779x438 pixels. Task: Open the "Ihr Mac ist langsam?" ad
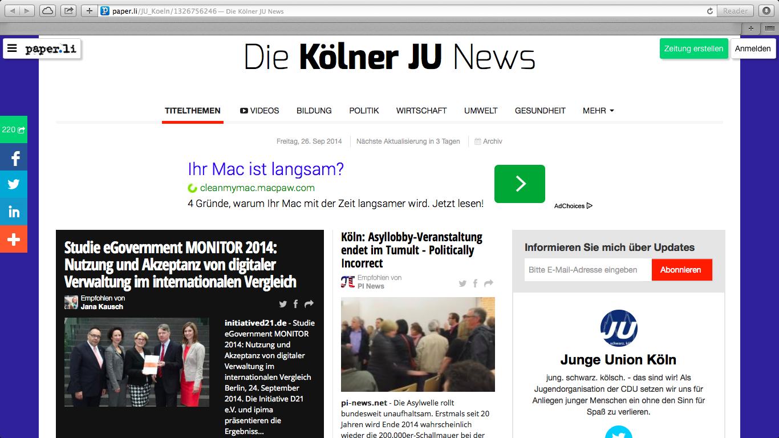click(x=266, y=169)
